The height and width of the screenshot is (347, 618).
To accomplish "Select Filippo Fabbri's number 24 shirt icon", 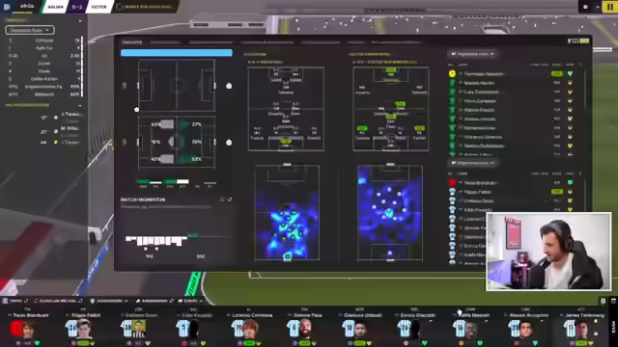I will click(71, 329).
